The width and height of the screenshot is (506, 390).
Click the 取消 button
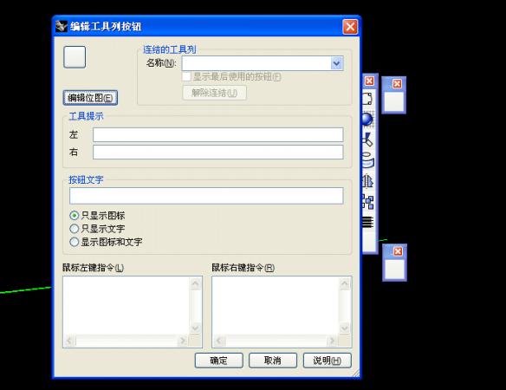click(273, 361)
